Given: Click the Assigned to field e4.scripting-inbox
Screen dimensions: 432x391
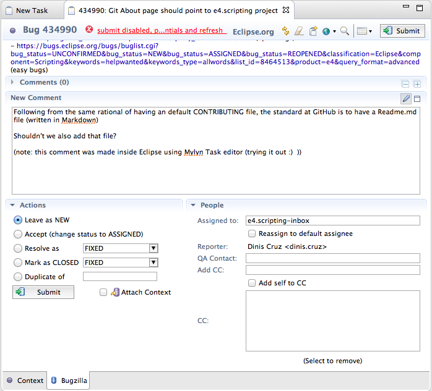Looking at the screenshot, I should (x=333, y=221).
